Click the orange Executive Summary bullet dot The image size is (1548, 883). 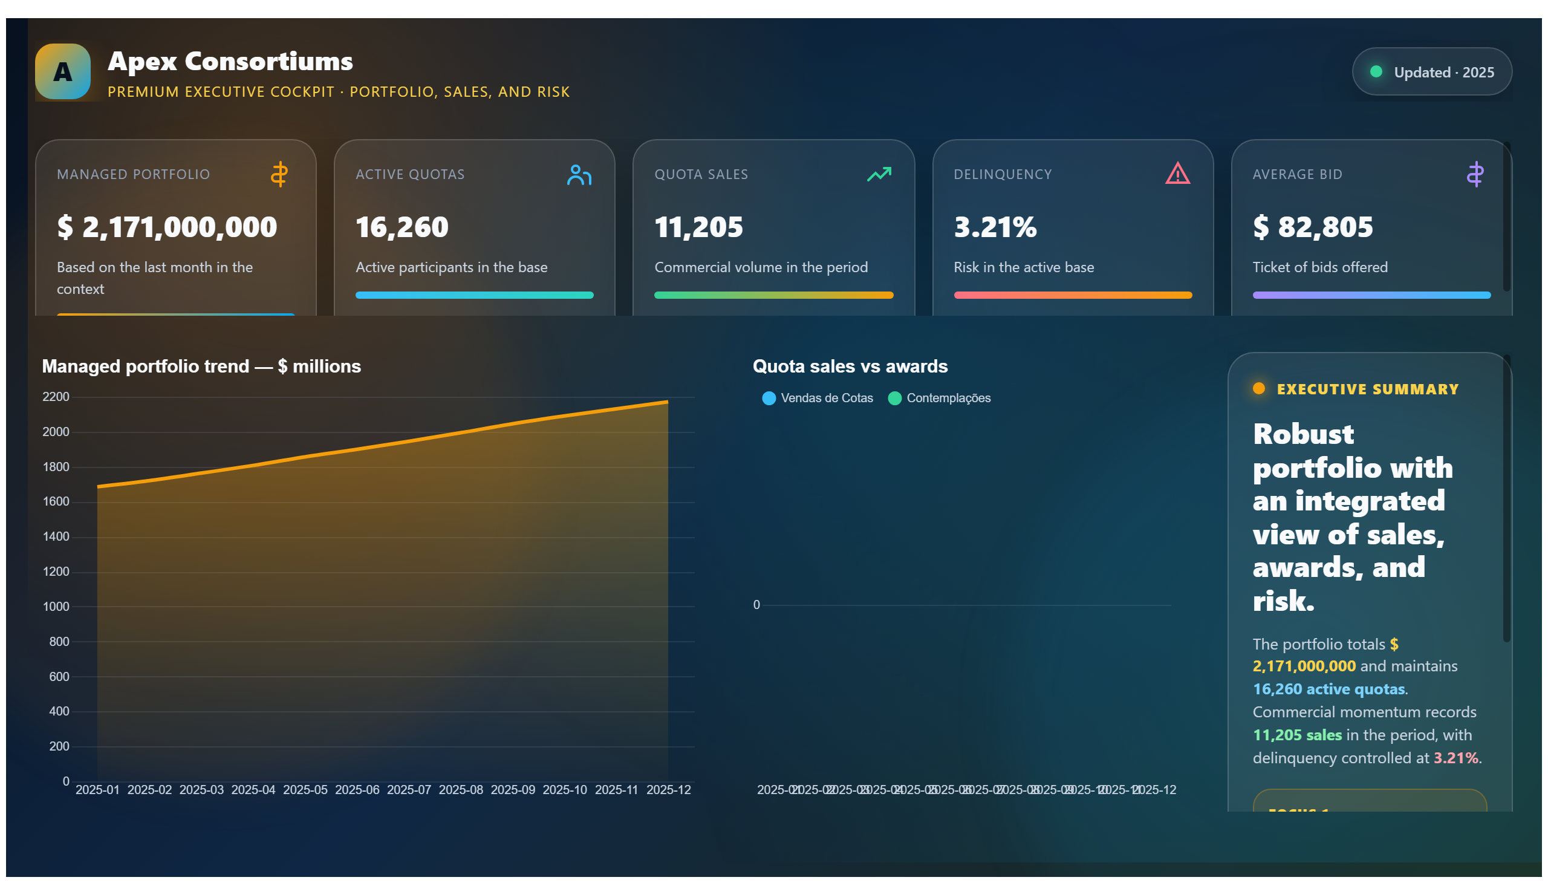tap(1258, 389)
